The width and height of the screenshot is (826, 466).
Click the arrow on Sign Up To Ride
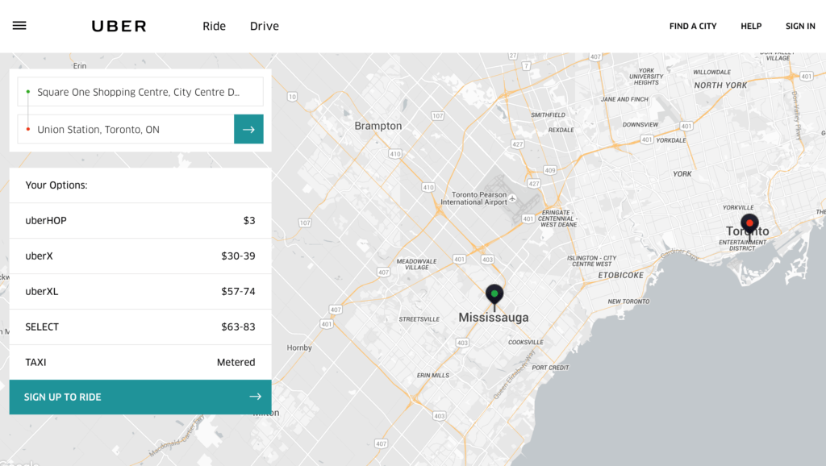[255, 397]
